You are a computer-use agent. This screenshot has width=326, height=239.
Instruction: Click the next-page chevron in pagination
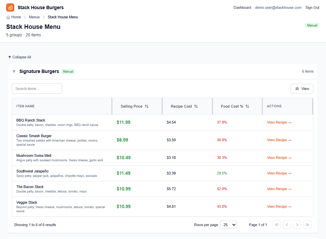click(297, 225)
